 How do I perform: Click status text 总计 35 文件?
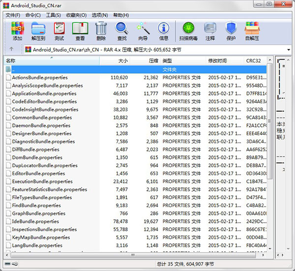tap(171, 264)
